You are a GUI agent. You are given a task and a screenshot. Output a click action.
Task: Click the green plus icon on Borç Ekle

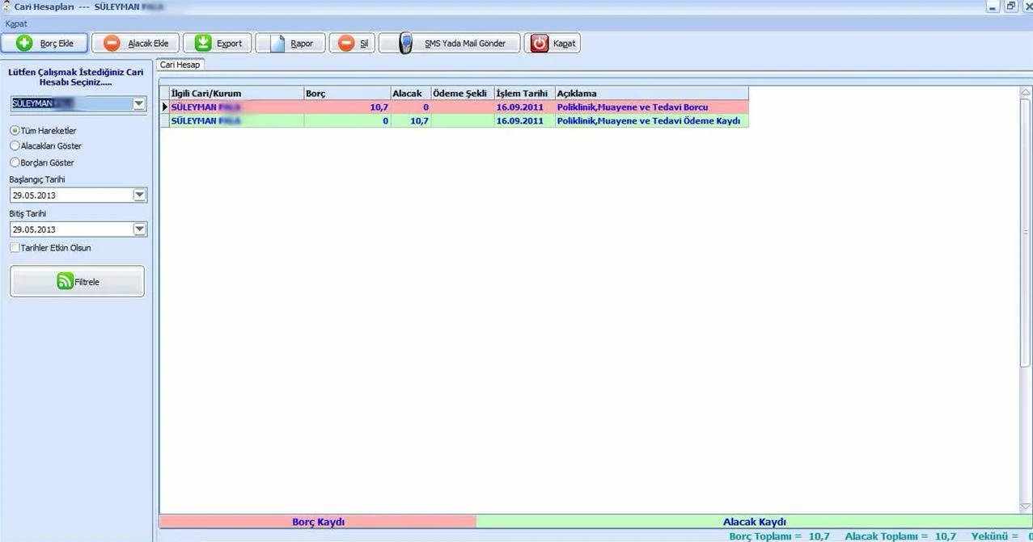pos(25,43)
